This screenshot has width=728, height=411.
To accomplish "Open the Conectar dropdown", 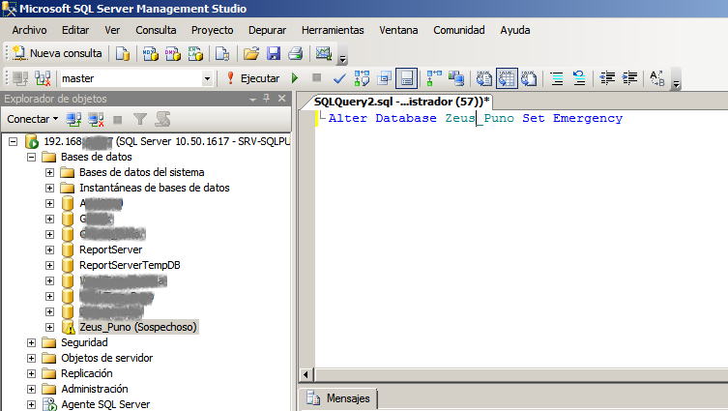I will pyautogui.click(x=33, y=119).
